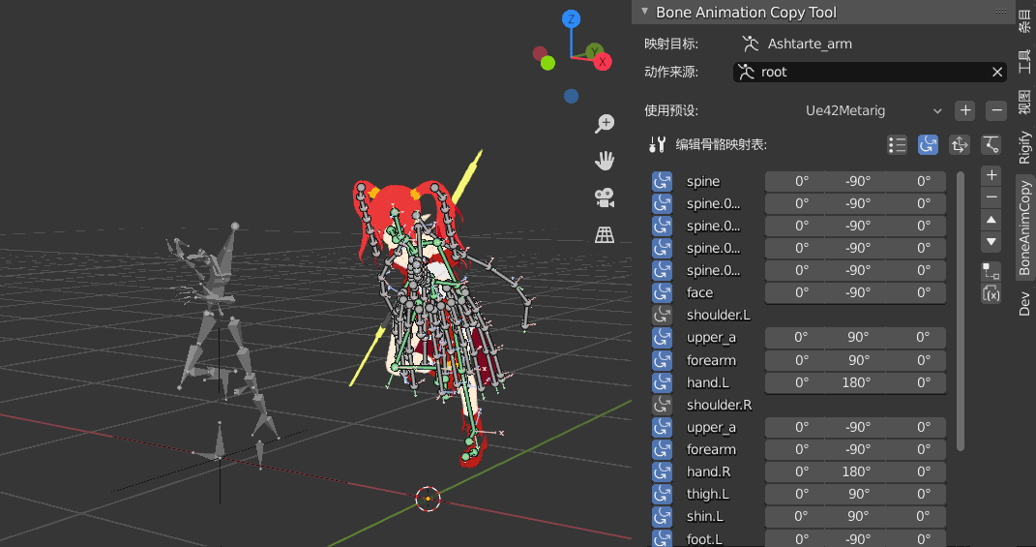The image size is (1036, 547).
Task: Open the 视图 sidebar tab
Action: pyautogui.click(x=1023, y=102)
